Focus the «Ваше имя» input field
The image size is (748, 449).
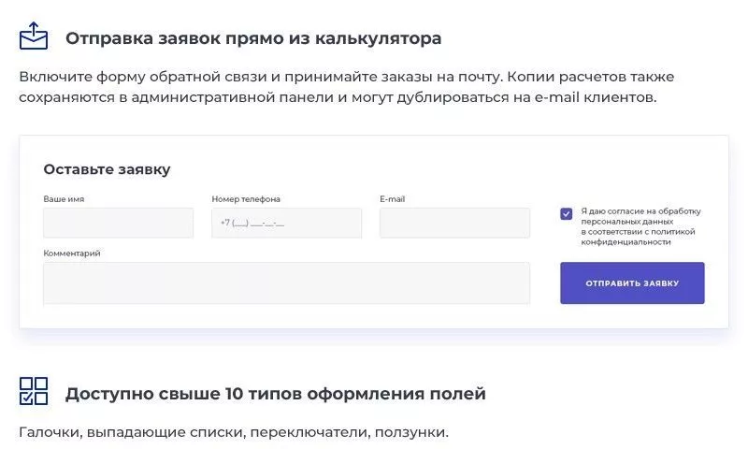[119, 223]
